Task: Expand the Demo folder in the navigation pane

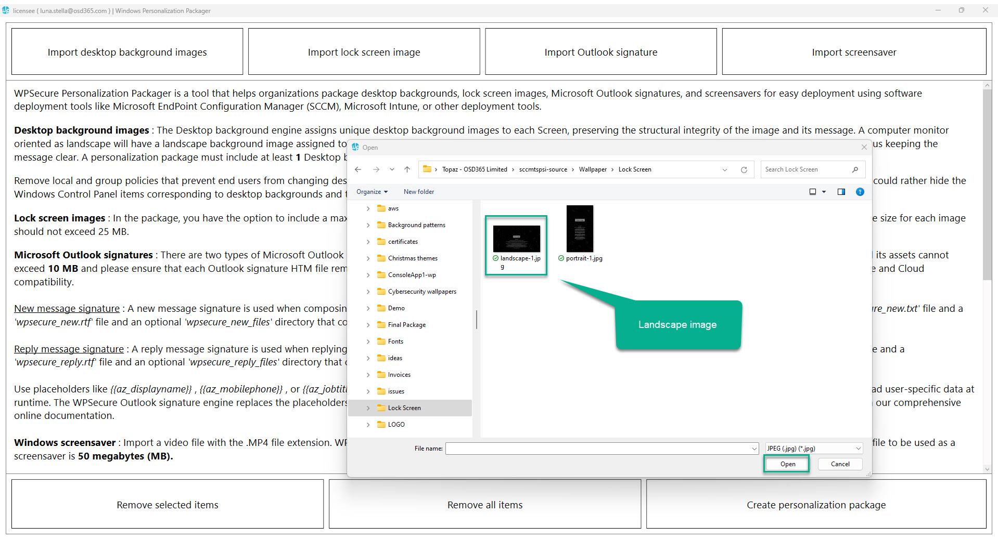Action: (x=368, y=308)
